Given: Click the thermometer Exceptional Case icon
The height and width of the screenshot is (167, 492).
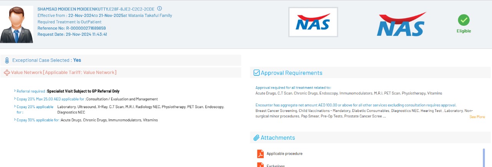Looking at the screenshot, I should pyautogui.click(x=7, y=60).
